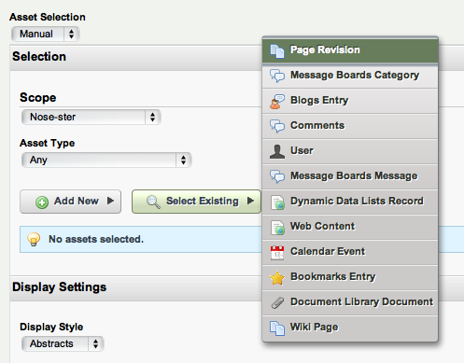This screenshot has width=464, height=363.
Task: Click the magnifier icon on Select Existing
Action: (153, 202)
